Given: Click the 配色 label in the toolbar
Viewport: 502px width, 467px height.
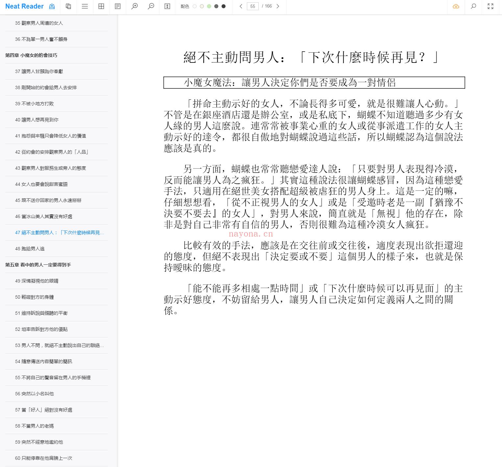Looking at the screenshot, I should pos(185,6).
